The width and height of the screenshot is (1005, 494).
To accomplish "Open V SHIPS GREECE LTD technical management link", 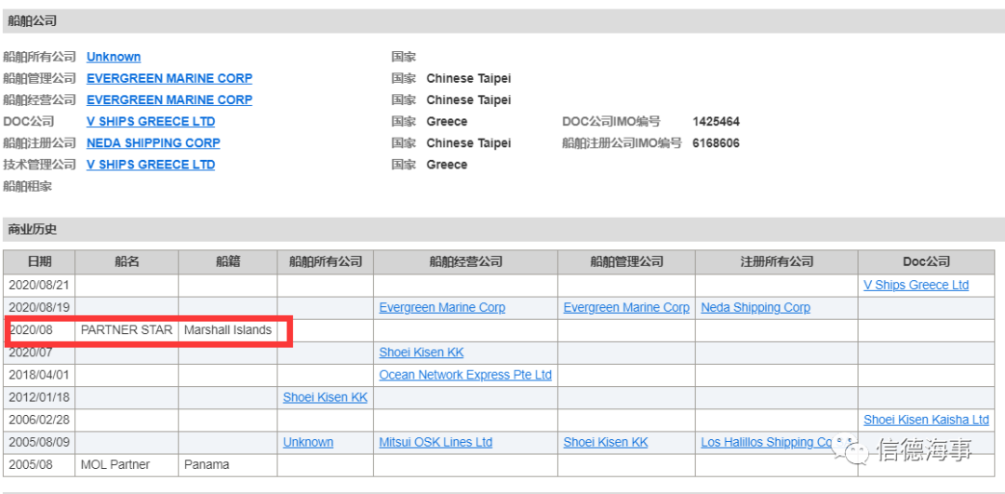I will tap(151, 165).
